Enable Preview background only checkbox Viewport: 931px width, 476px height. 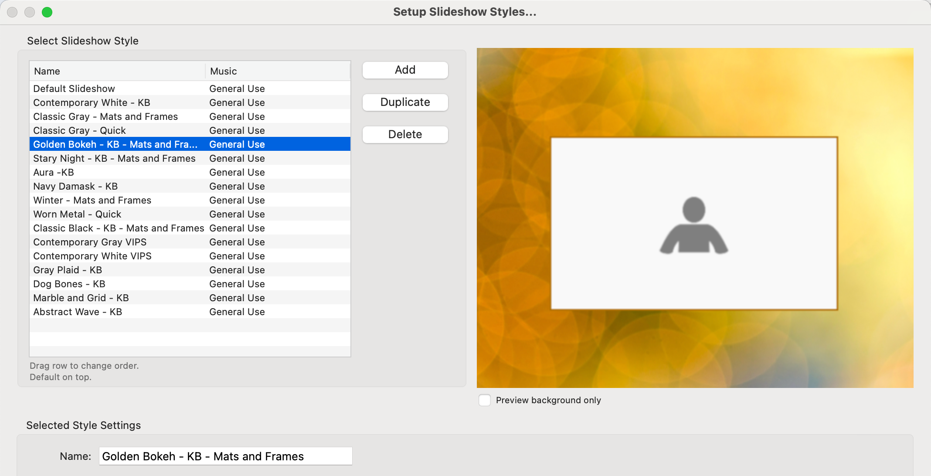coord(485,400)
